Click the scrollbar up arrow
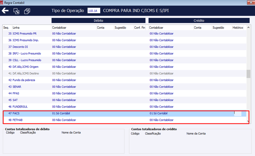Viewport: 255px width, 156px height. coord(248,27)
